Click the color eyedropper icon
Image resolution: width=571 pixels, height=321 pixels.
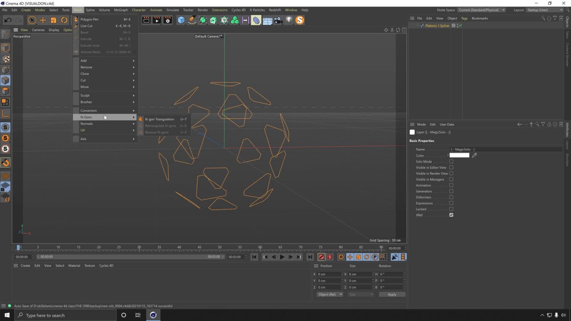[x=474, y=155]
